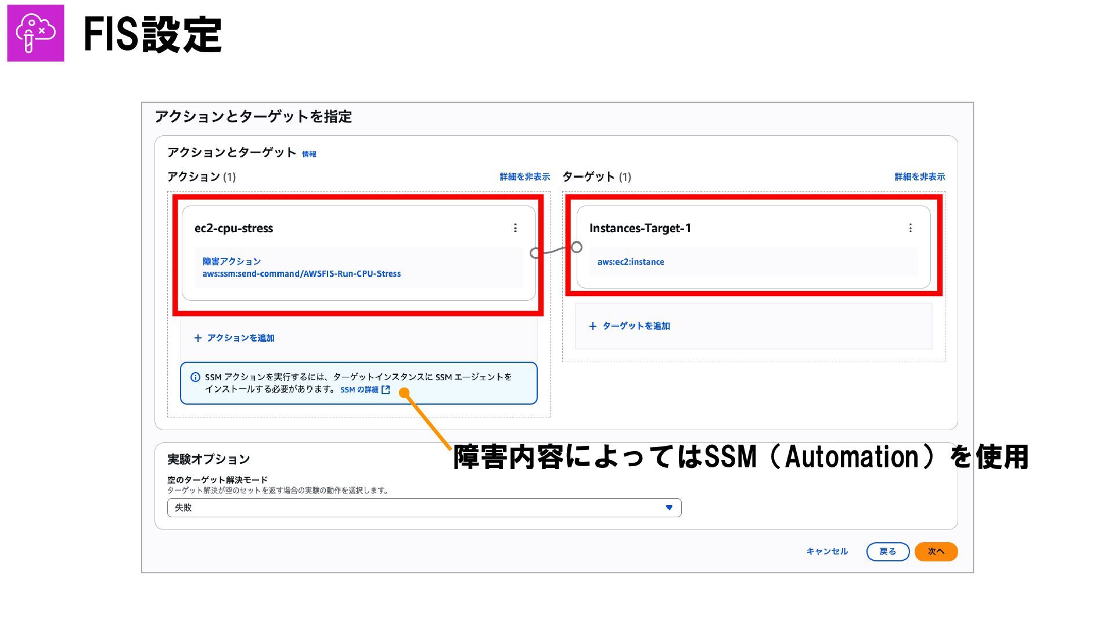Select the target connector node on Instances-Target-1
1115x627 pixels.
pyautogui.click(x=577, y=247)
